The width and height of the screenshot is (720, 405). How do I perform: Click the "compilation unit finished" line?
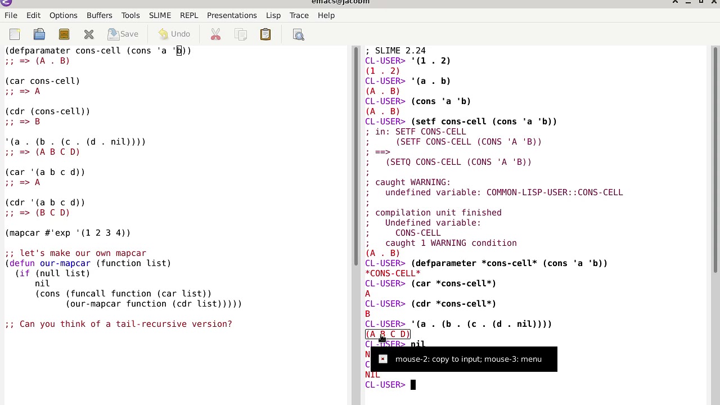433,213
